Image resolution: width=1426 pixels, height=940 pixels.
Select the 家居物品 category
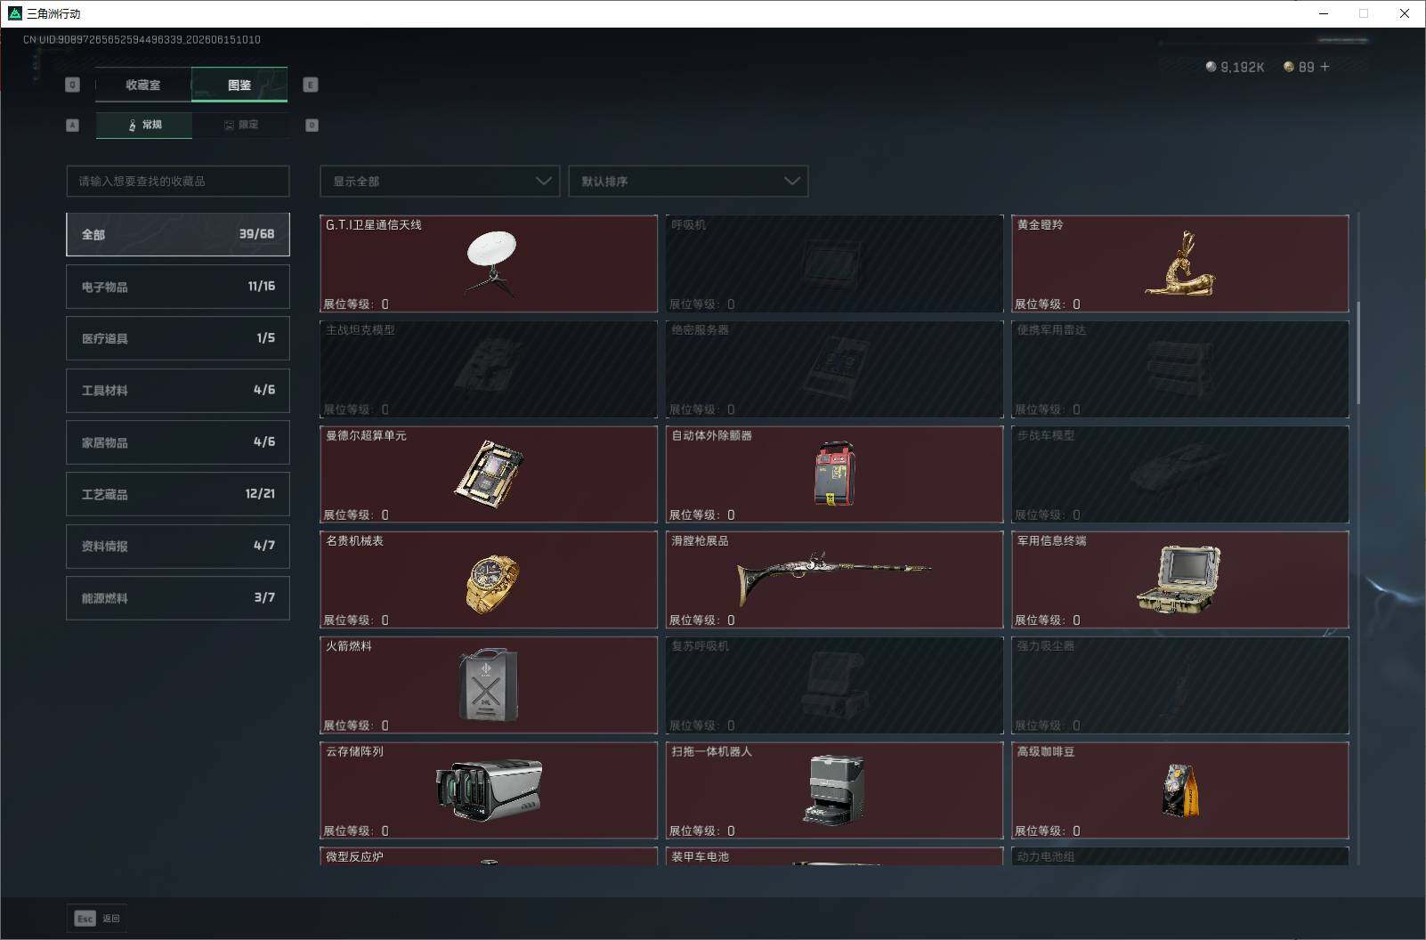click(x=178, y=442)
